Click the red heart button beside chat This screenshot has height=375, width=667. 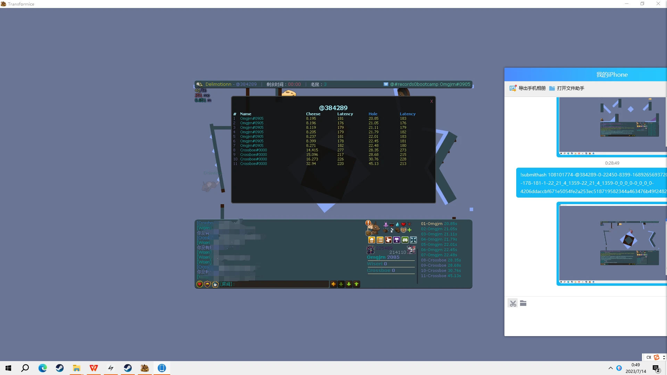pyautogui.click(x=200, y=284)
